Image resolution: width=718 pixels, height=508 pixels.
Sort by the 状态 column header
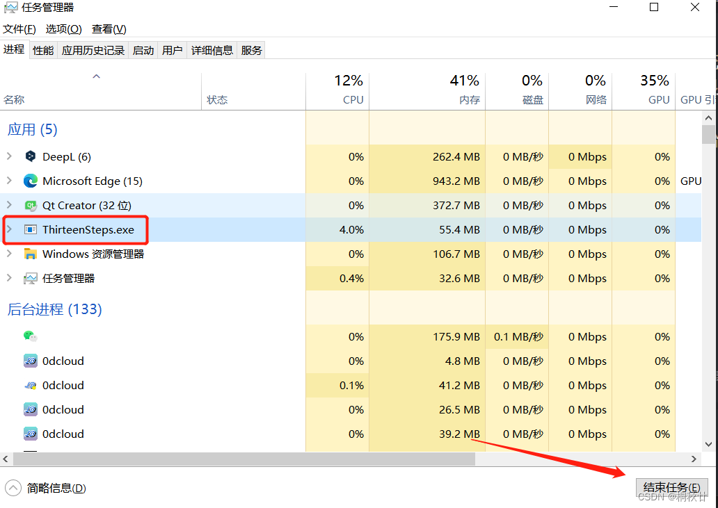point(254,92)
